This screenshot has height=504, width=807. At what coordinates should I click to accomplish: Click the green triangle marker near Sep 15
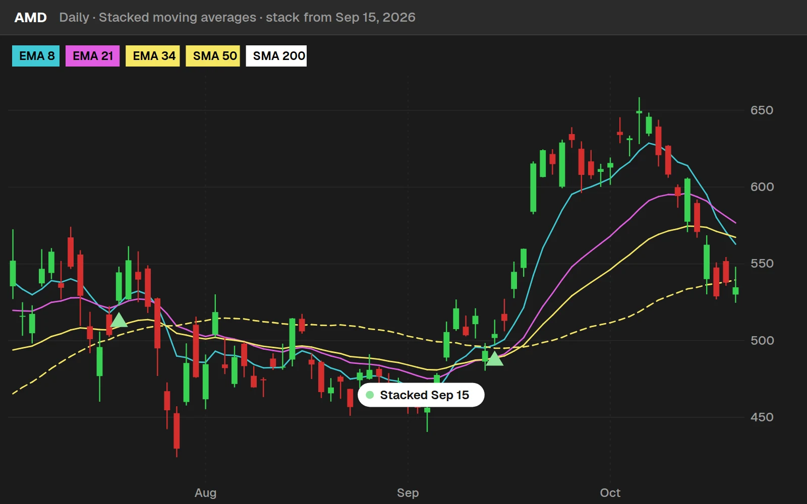[x=495, y=359]
